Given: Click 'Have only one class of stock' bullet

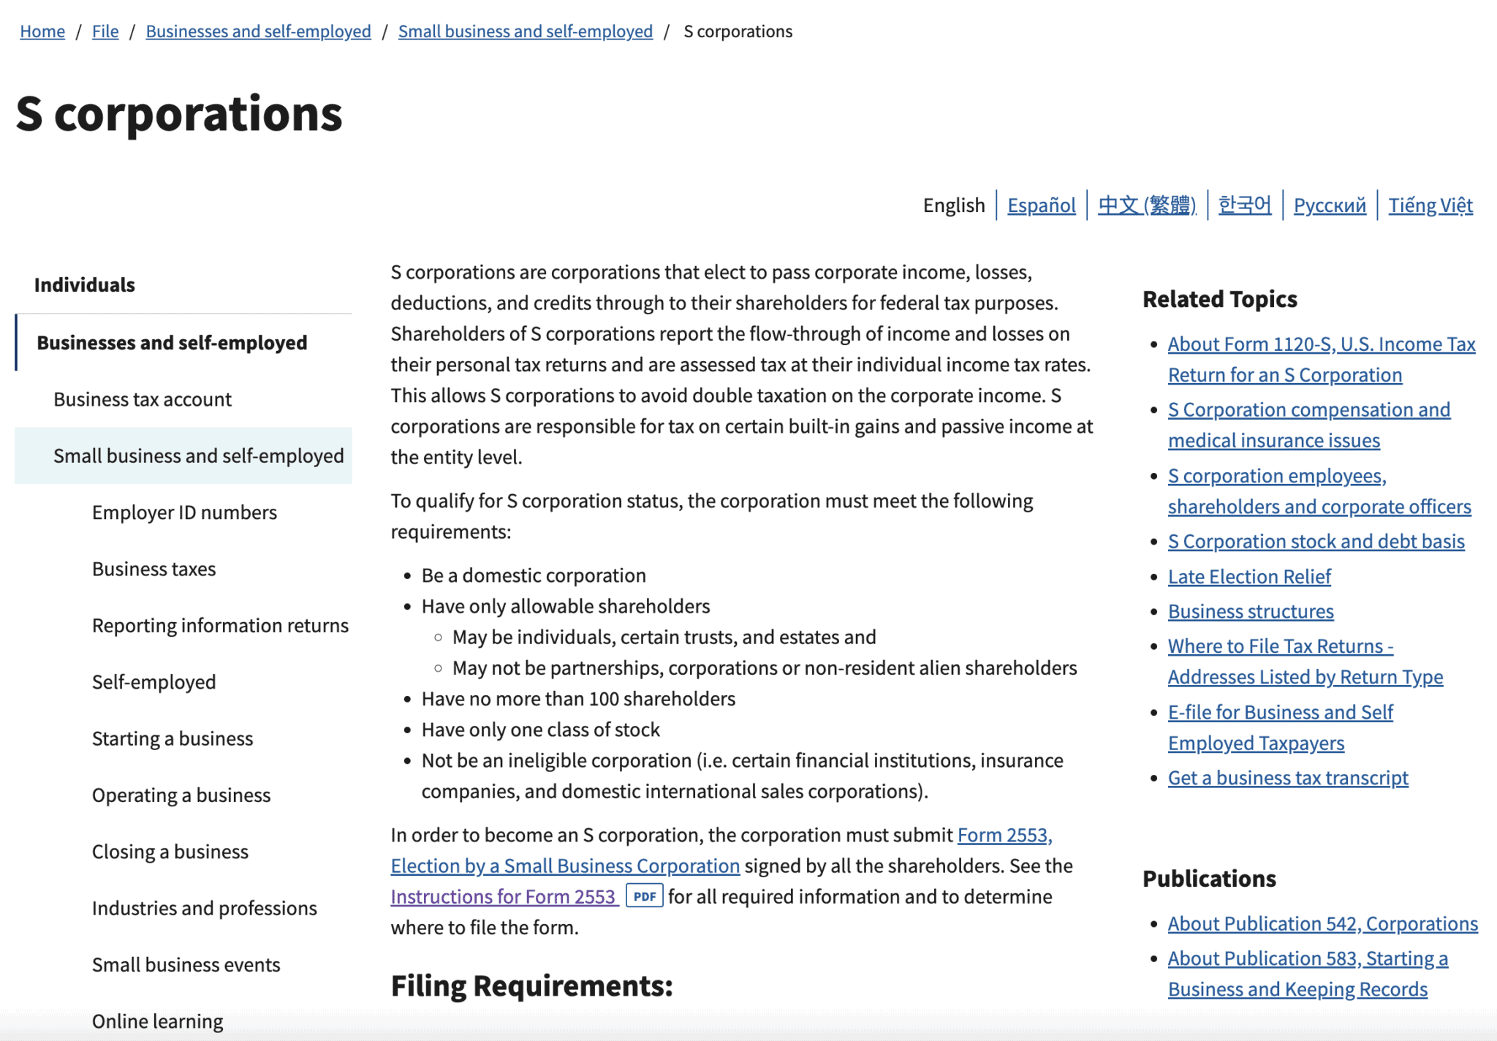Looking at the screenshot, I should [541, 730].
